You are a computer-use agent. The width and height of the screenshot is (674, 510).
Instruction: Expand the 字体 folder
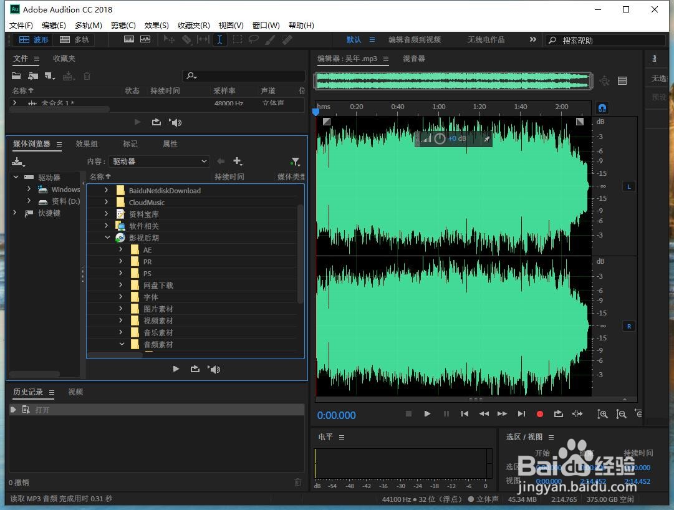[x=120, y=297]
